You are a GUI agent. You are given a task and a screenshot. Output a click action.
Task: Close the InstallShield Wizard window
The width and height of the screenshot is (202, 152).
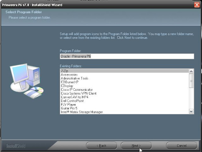[x=197, y=5]
